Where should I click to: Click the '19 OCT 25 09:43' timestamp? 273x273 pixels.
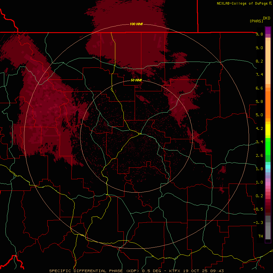pyautogui.click(x=203, y=271)
